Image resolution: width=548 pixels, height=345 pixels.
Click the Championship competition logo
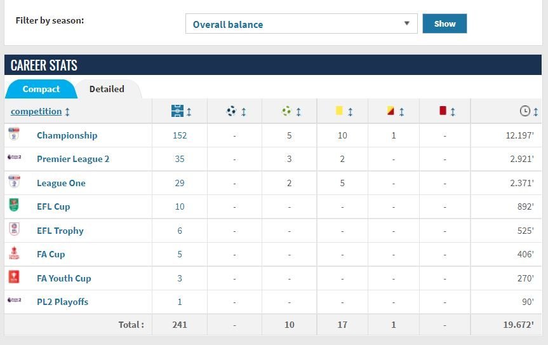pyautogui.click(x=14, y=135)
